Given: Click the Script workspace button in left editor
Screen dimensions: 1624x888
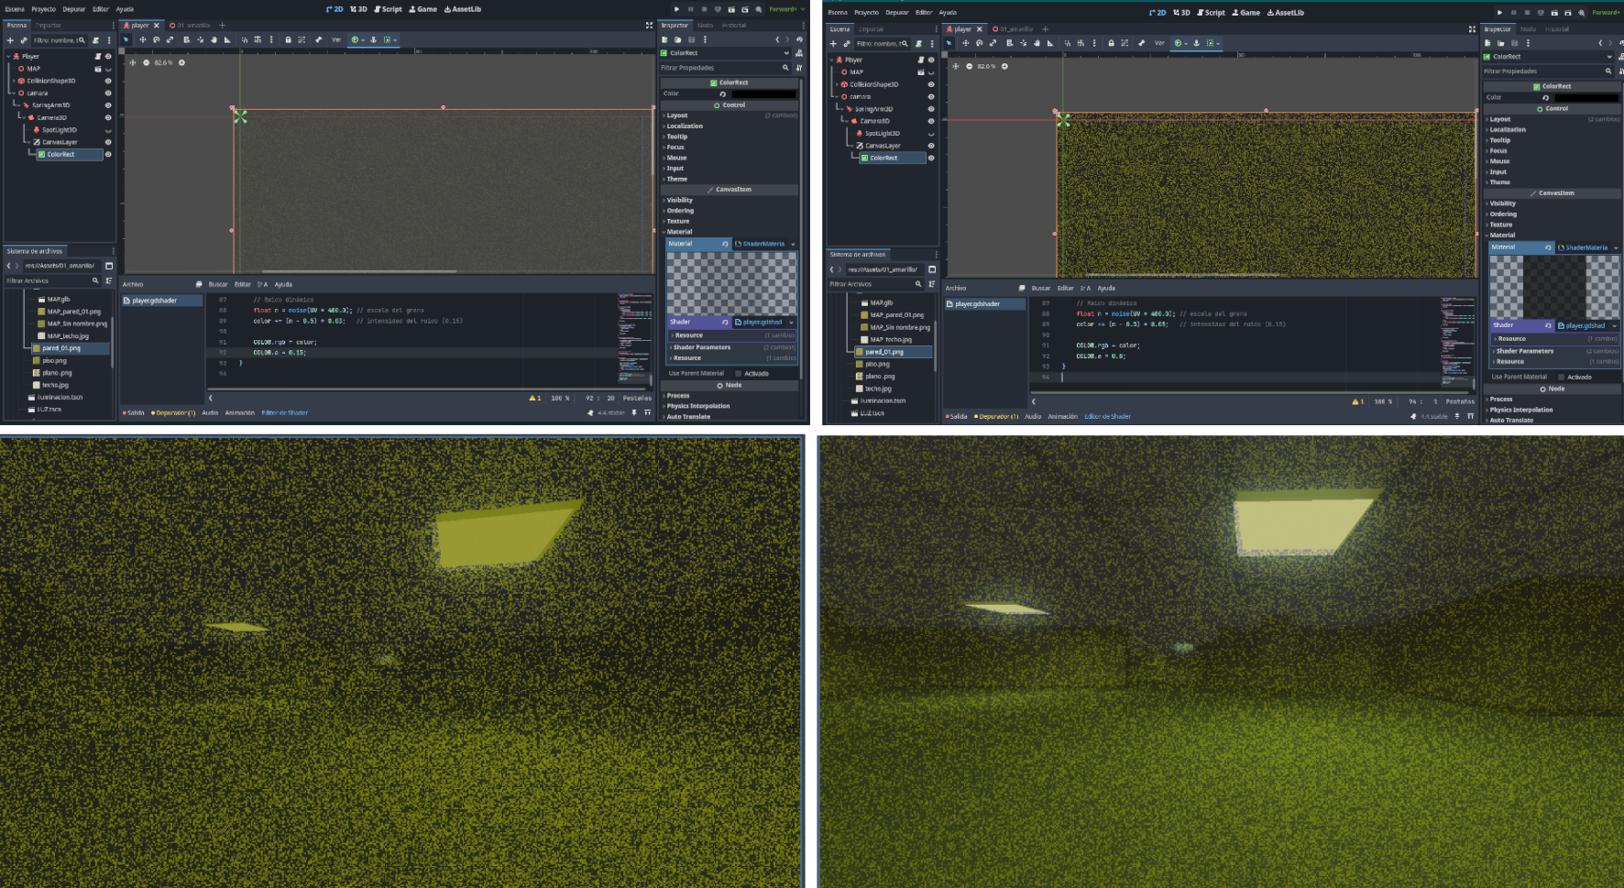Looking at the screenshot, I should (x=389, y=9).
